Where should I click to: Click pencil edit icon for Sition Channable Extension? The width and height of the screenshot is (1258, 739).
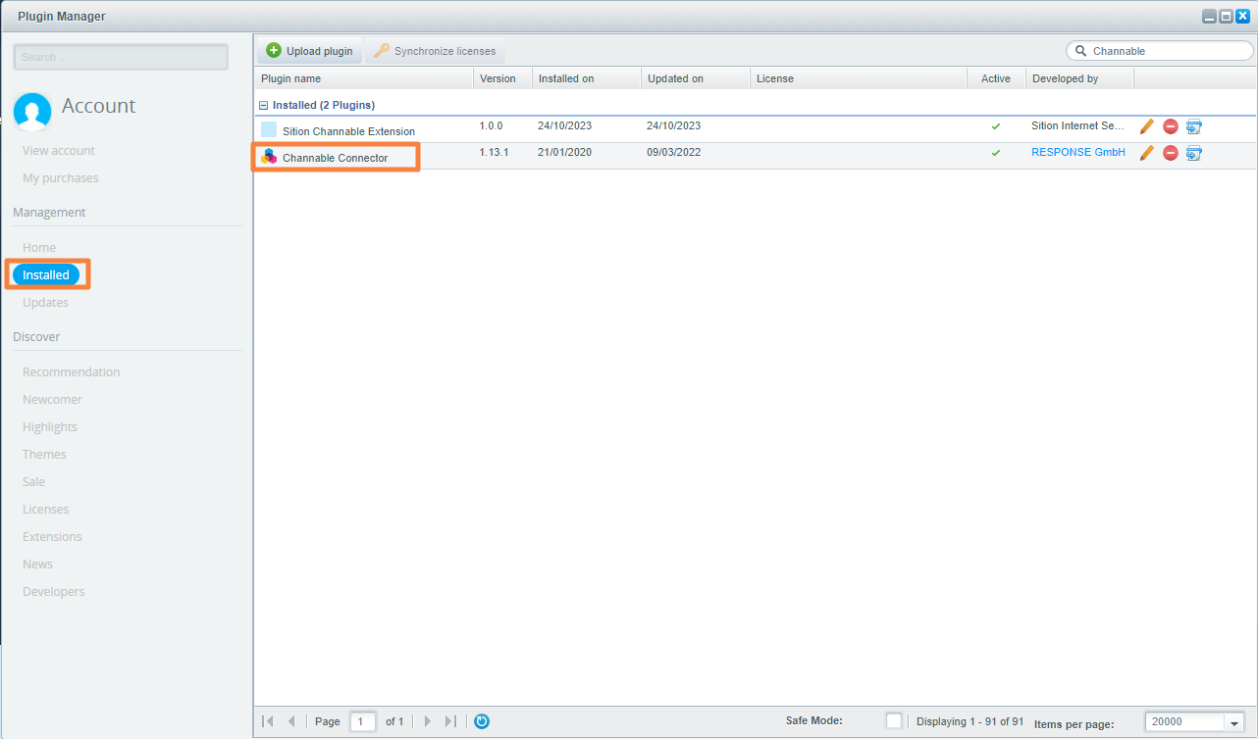[1146, 126]
